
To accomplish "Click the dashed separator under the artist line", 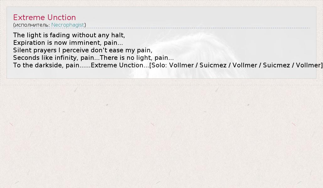I will (x=161, y=28).
